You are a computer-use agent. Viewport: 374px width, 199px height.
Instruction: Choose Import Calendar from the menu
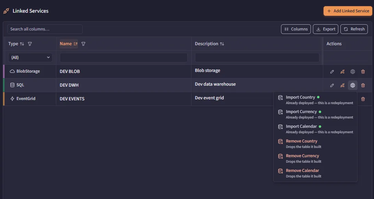tap(315, 129)
